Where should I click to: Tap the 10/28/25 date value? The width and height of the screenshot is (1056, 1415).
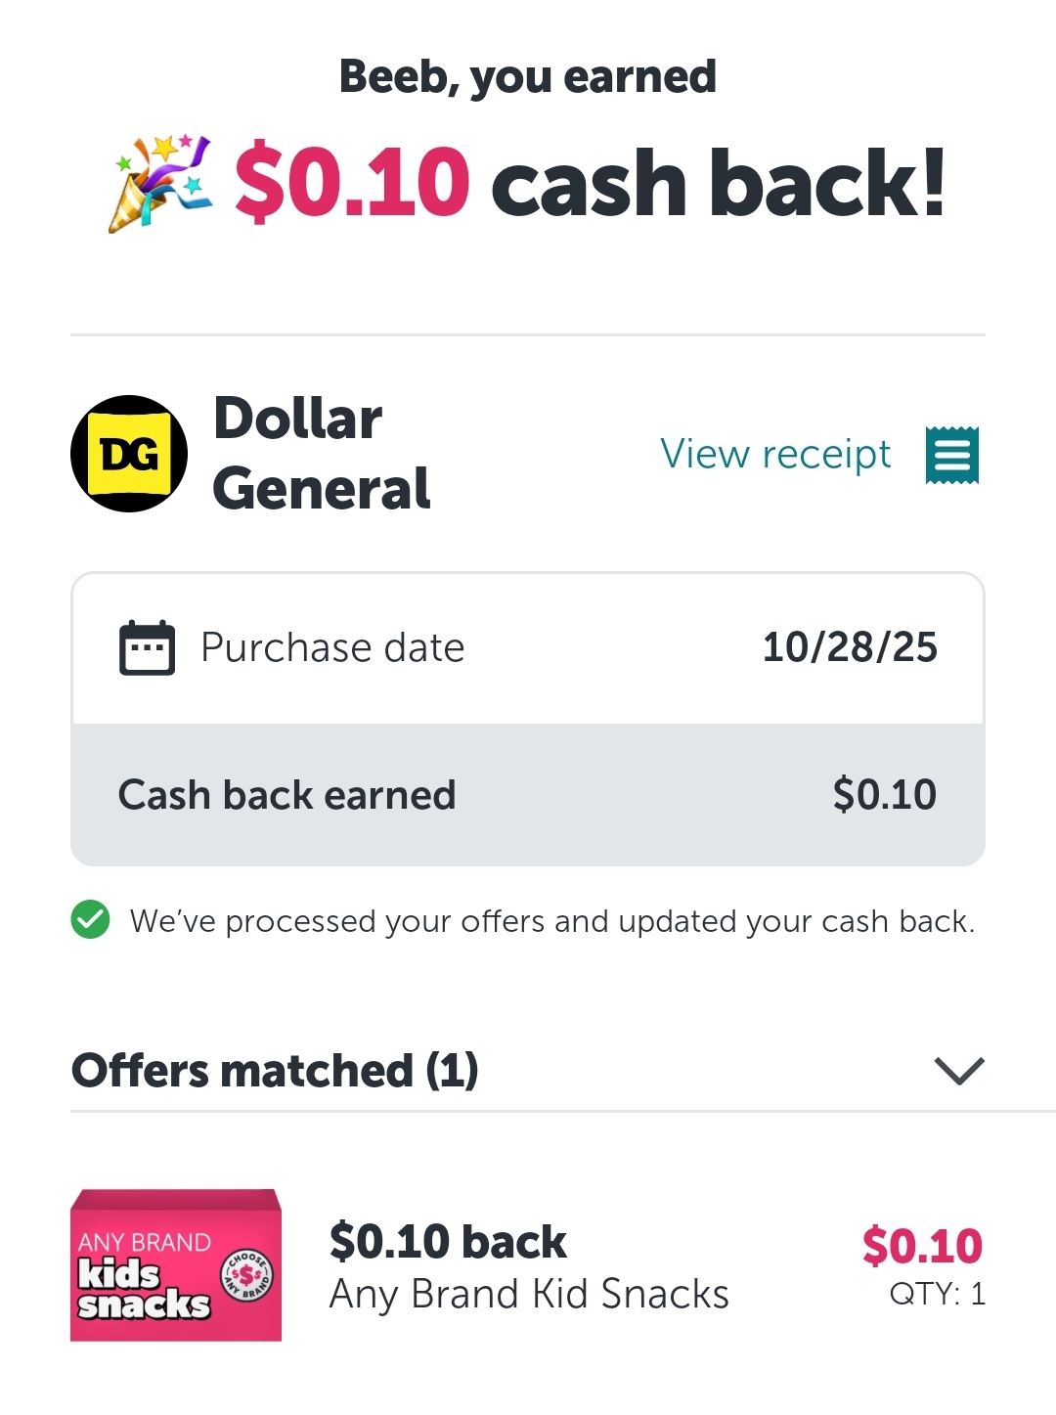click(x=850, y=647)
